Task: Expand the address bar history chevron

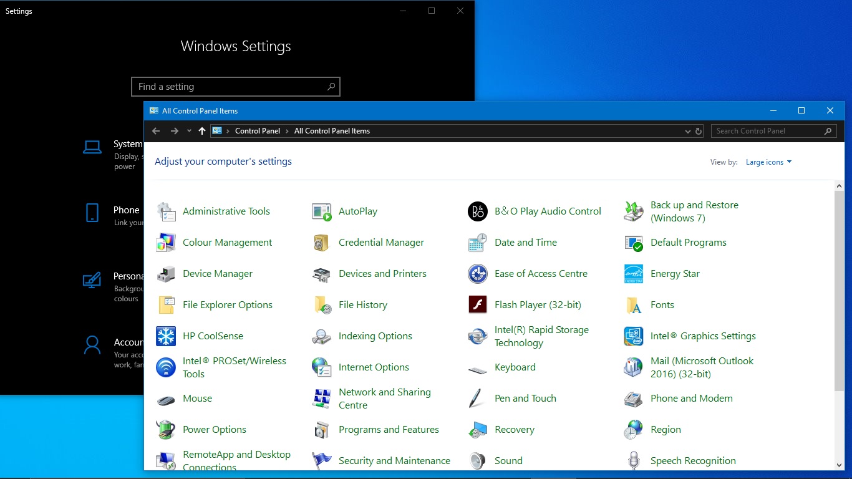Action: pos(688,131)
